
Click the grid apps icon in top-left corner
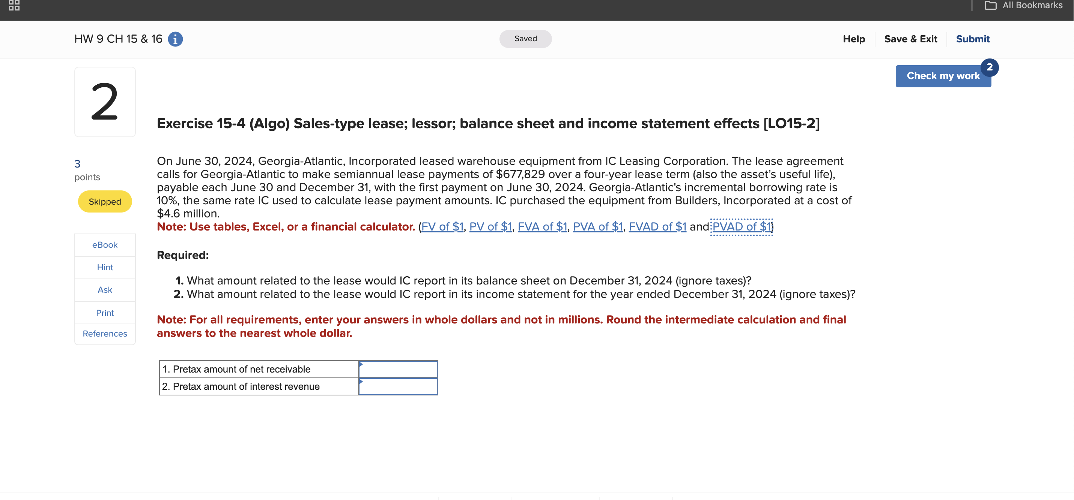pyautogui.click(x=14, y=6)
